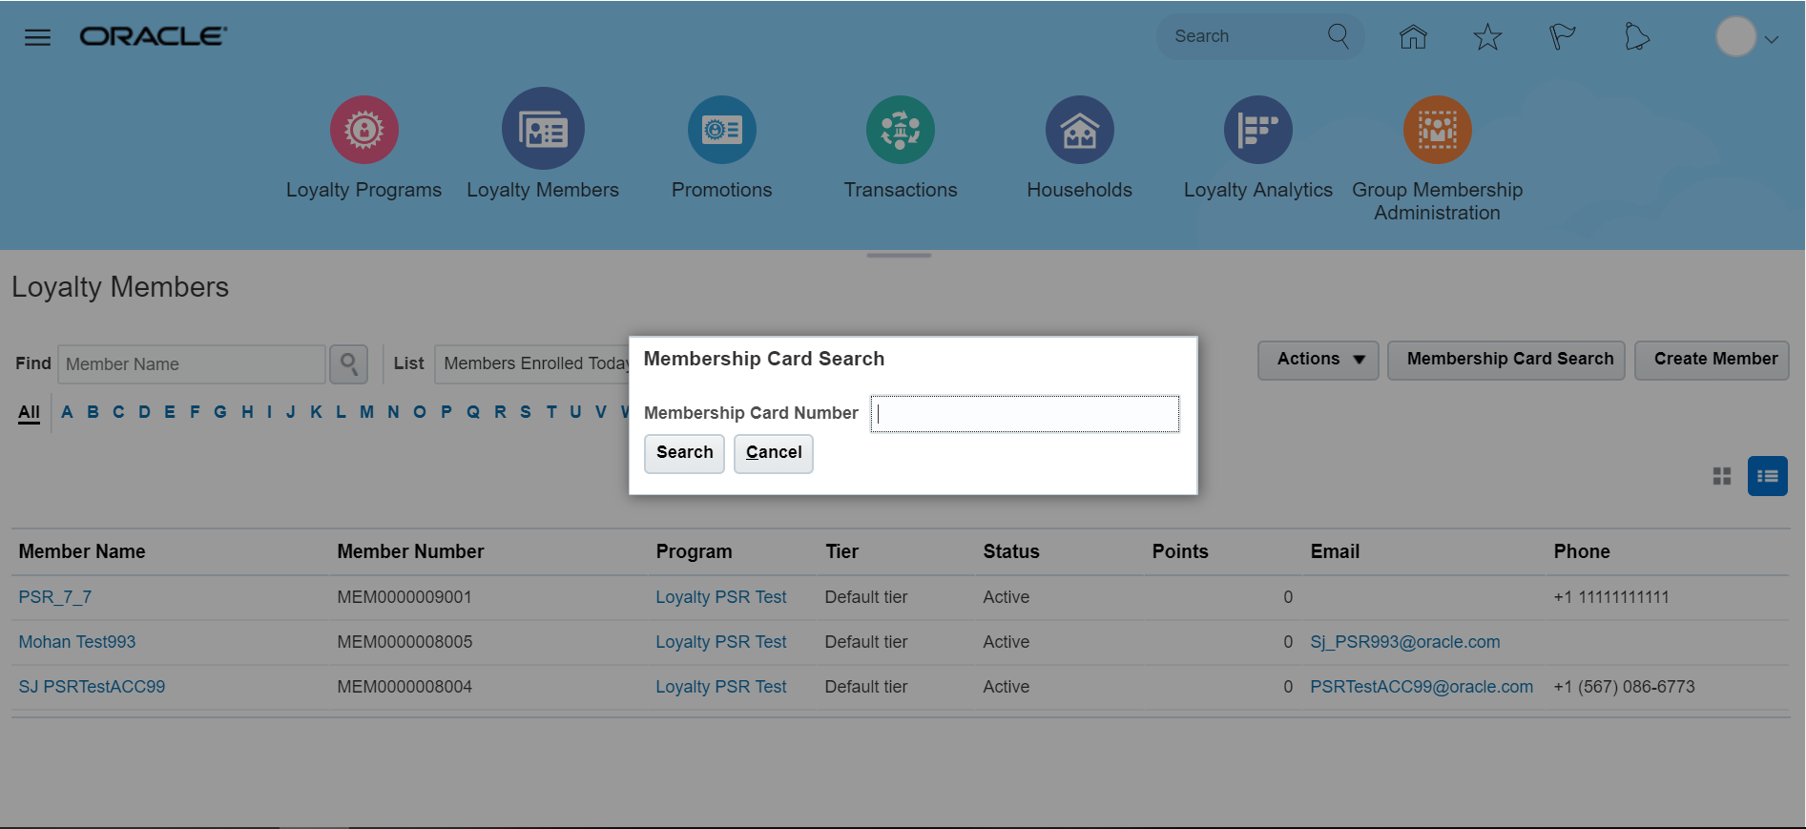1806x829 pixels.
Task: Click member number MEM0000009001
Action: [x=405, y=597]
